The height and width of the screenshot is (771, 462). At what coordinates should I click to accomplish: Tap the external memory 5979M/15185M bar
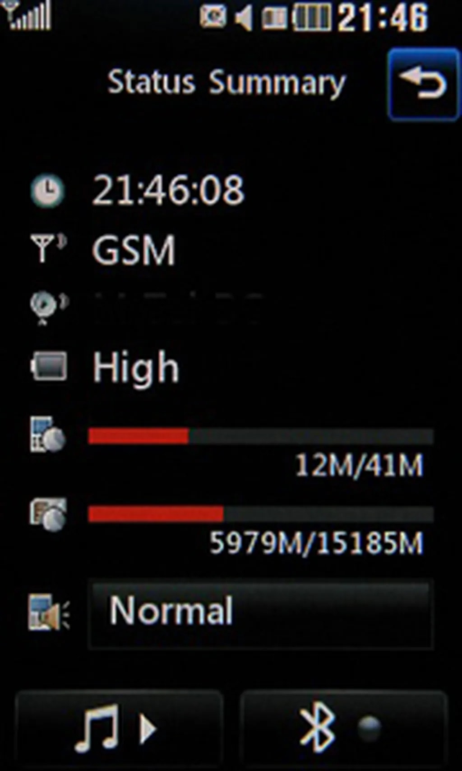tap(261, 514)
